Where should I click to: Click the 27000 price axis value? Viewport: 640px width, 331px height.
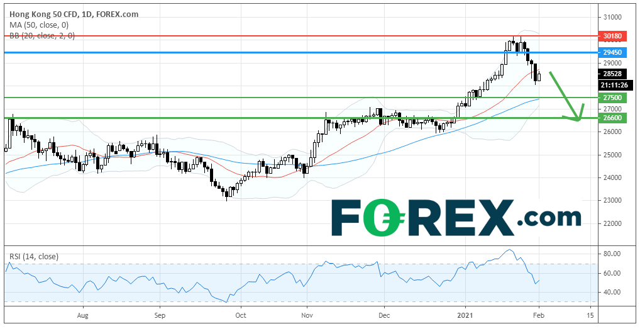(x=612, y=109)
